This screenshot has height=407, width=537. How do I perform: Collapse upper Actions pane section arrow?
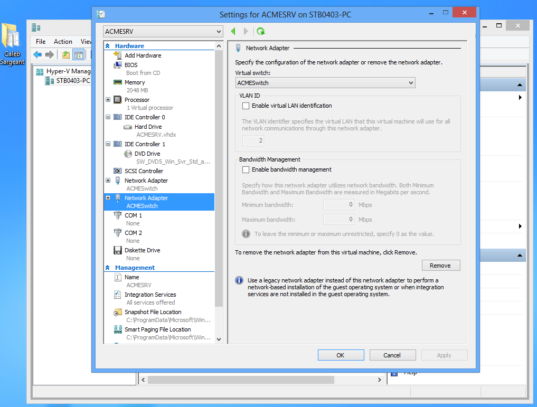click(520, 84)
